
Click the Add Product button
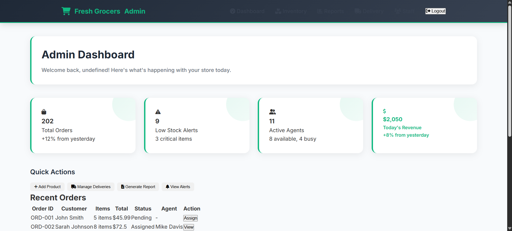pyautogui.click(x=47, y=187)
